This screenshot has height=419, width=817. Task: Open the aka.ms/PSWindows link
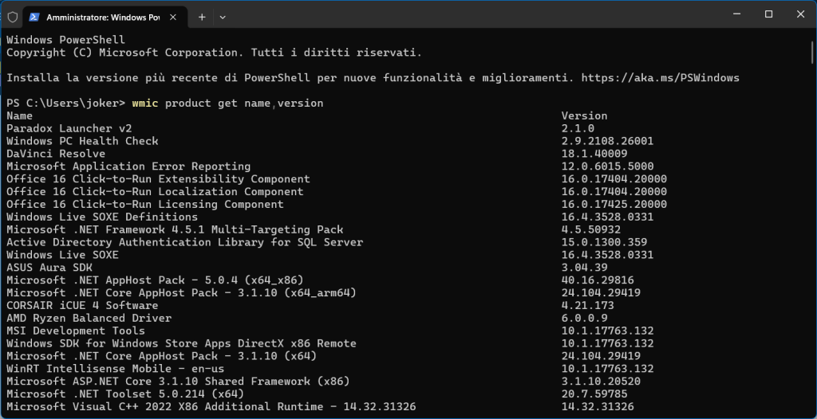click(x=660, y=78)
